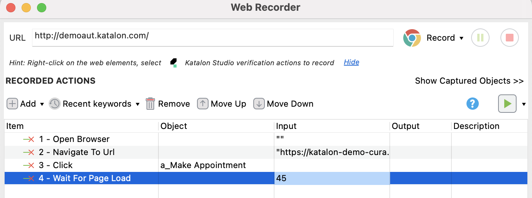Click Show Captured Objects >>

469,81
